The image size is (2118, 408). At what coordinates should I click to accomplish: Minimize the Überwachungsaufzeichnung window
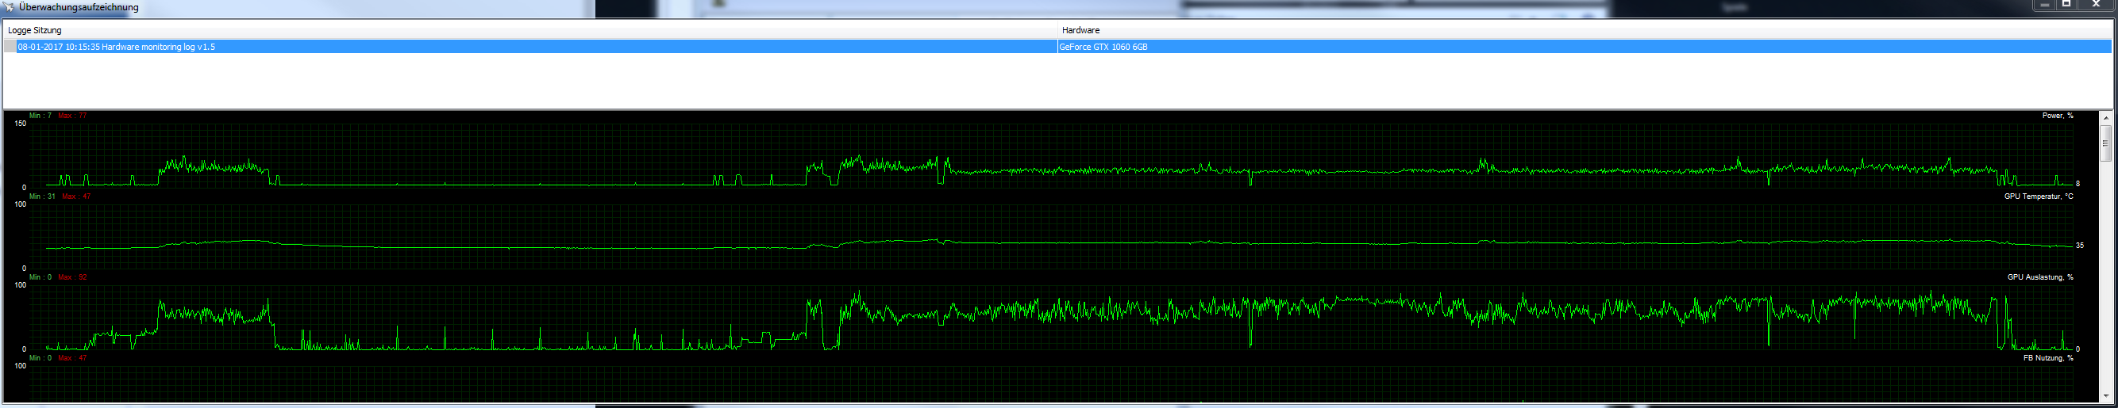pos(2045,5)
